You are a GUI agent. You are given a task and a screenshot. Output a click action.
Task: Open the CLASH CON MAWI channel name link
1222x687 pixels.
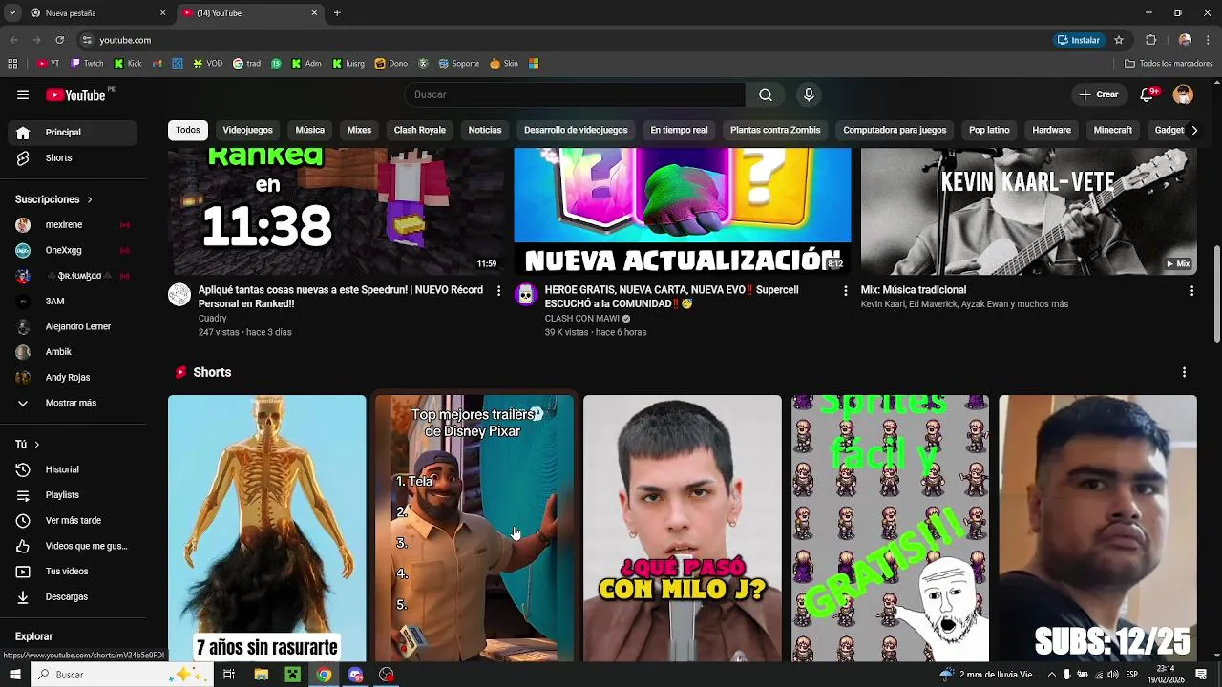582,319
